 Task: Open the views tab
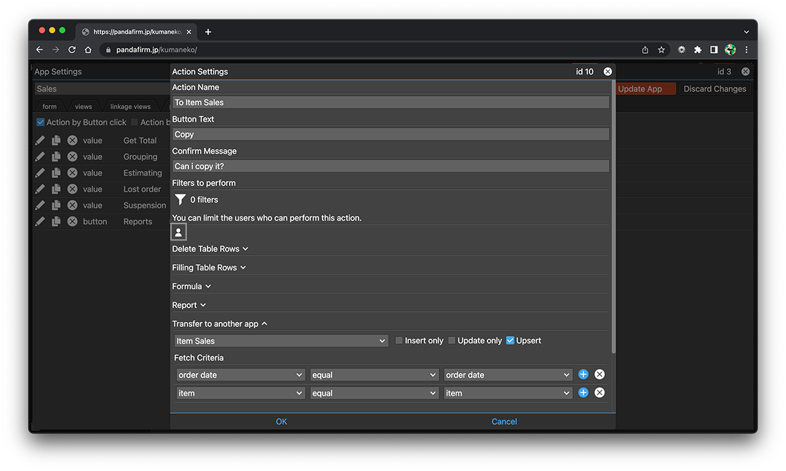pyautogui.click(x=83, y=107)
